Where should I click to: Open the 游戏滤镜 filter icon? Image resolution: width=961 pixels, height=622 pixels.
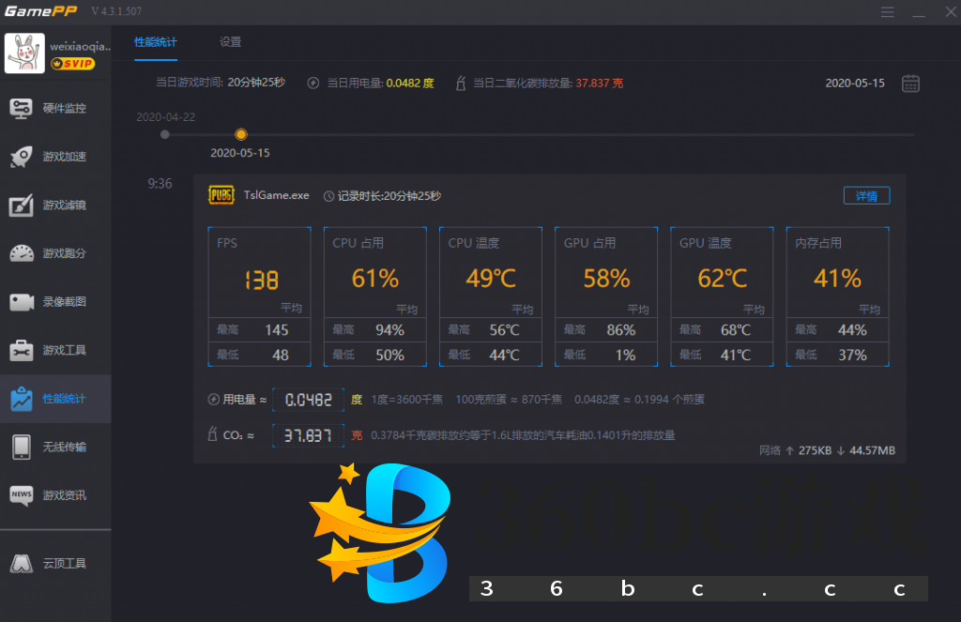tap(22, 205)
